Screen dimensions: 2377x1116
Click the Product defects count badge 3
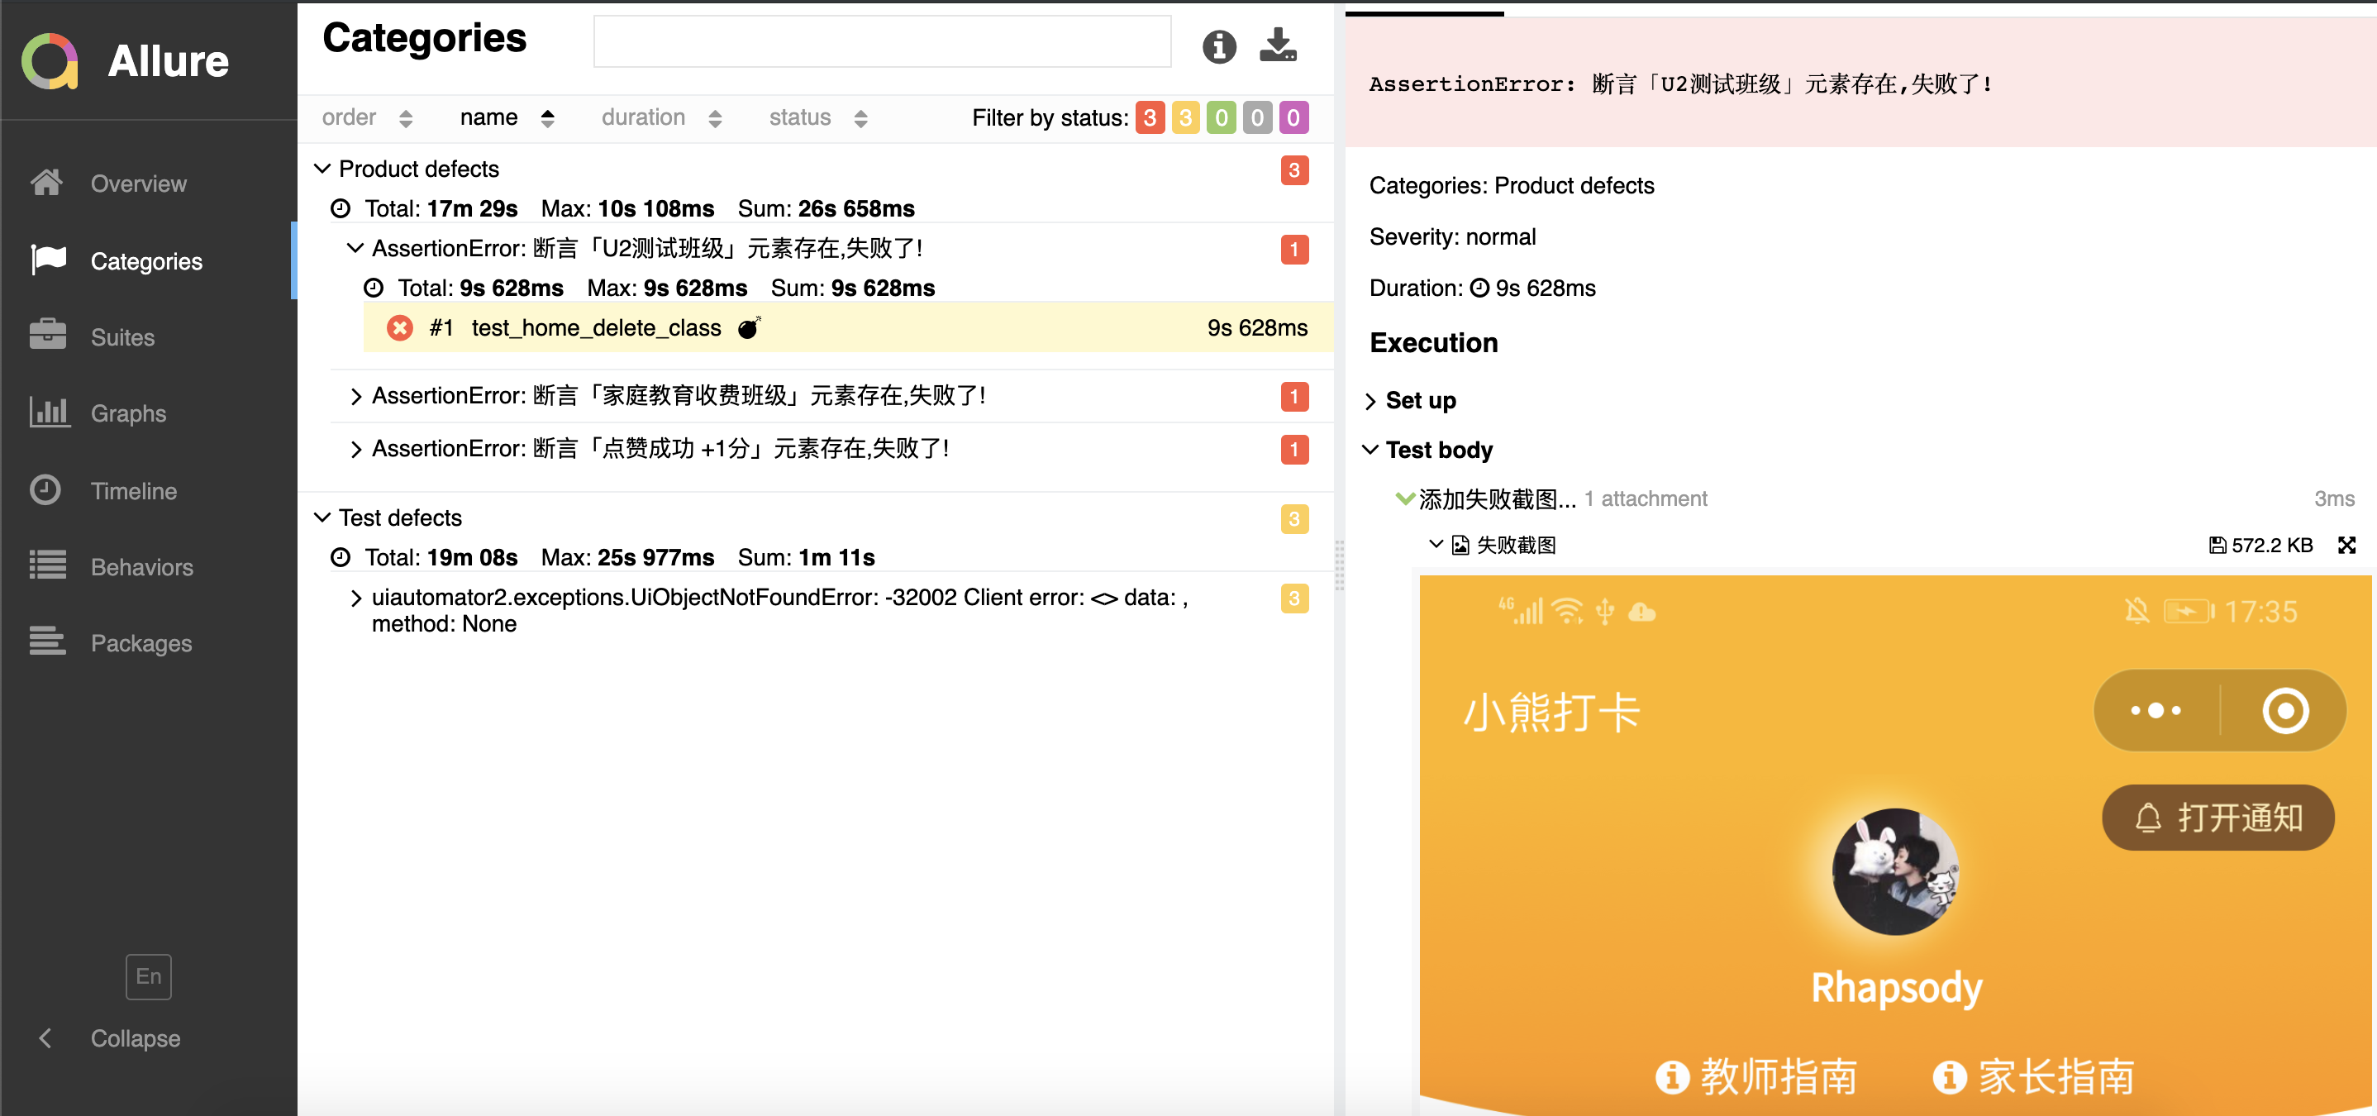point(1293,169)
